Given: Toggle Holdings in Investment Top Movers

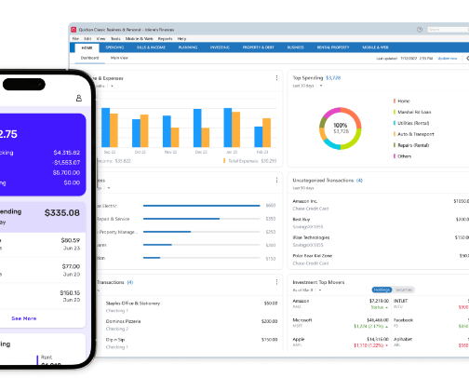Looking at the screenshot, I should pos(382,290).
